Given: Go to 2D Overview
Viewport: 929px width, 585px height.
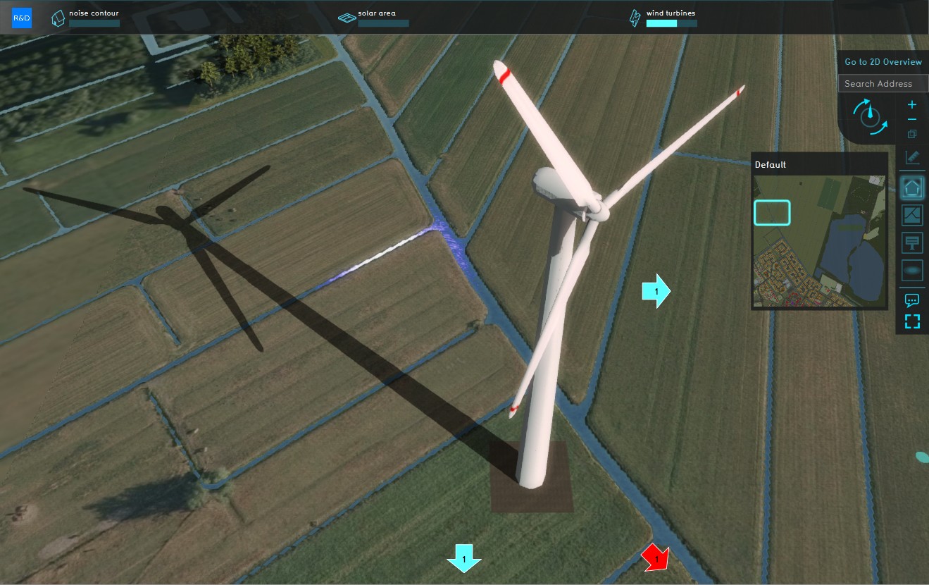Looking at the screenshot, I should tap(883, 62).
